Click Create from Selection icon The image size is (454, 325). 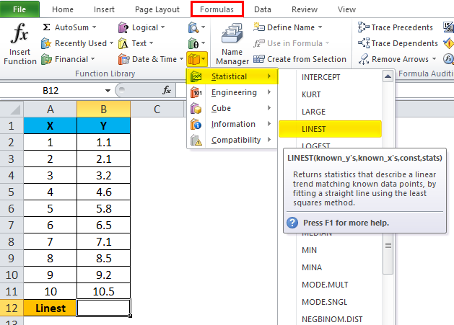(x=259, y=59)
